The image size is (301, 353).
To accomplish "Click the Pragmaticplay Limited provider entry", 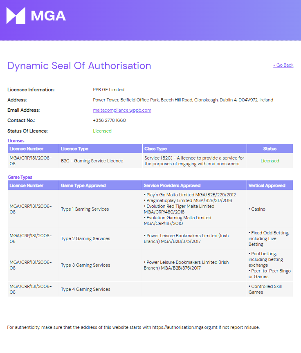I will point(188,200).
